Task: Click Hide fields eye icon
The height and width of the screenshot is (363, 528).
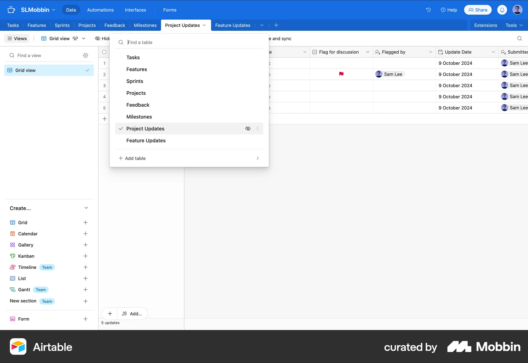Action: pyautogui.click(x=98, y=38)
